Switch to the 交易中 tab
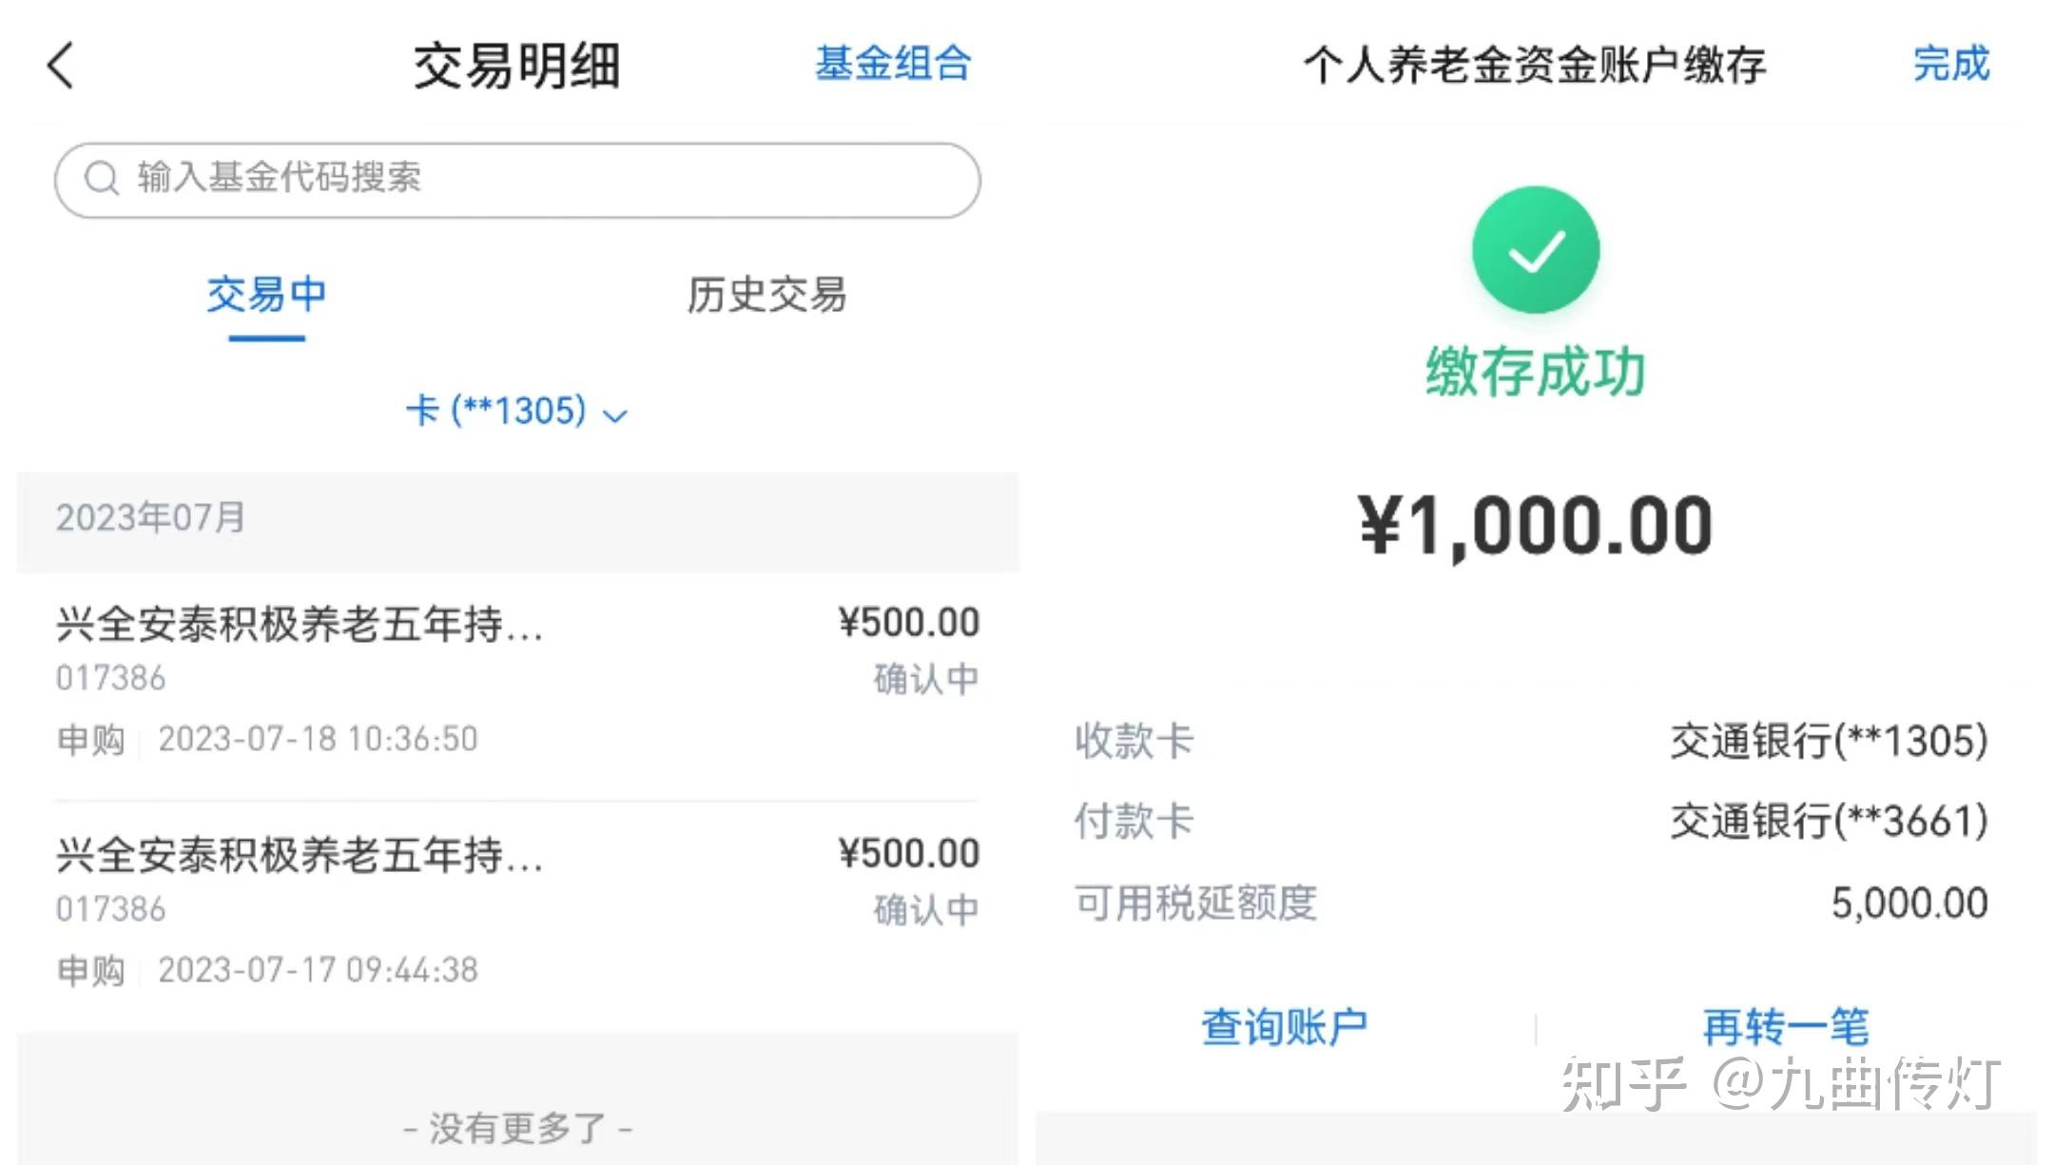 click(266, 295)
